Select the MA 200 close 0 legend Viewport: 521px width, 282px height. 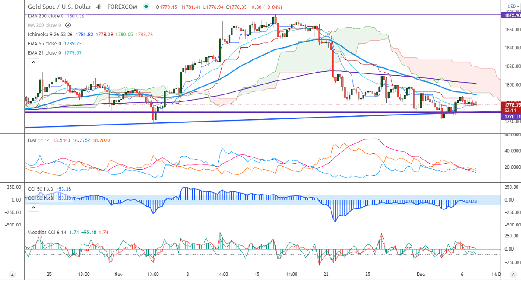tap(45, 25)
